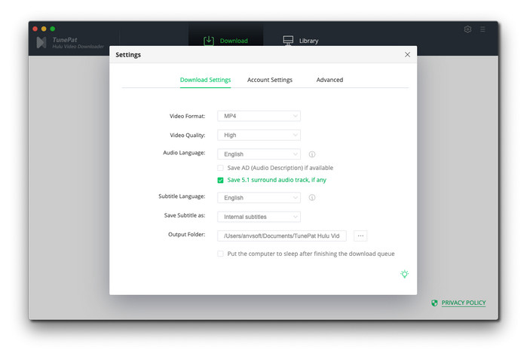This screenshot has height=356, width=527.
Task: Close the Settings dialog
Action: [x=407, y=55]
